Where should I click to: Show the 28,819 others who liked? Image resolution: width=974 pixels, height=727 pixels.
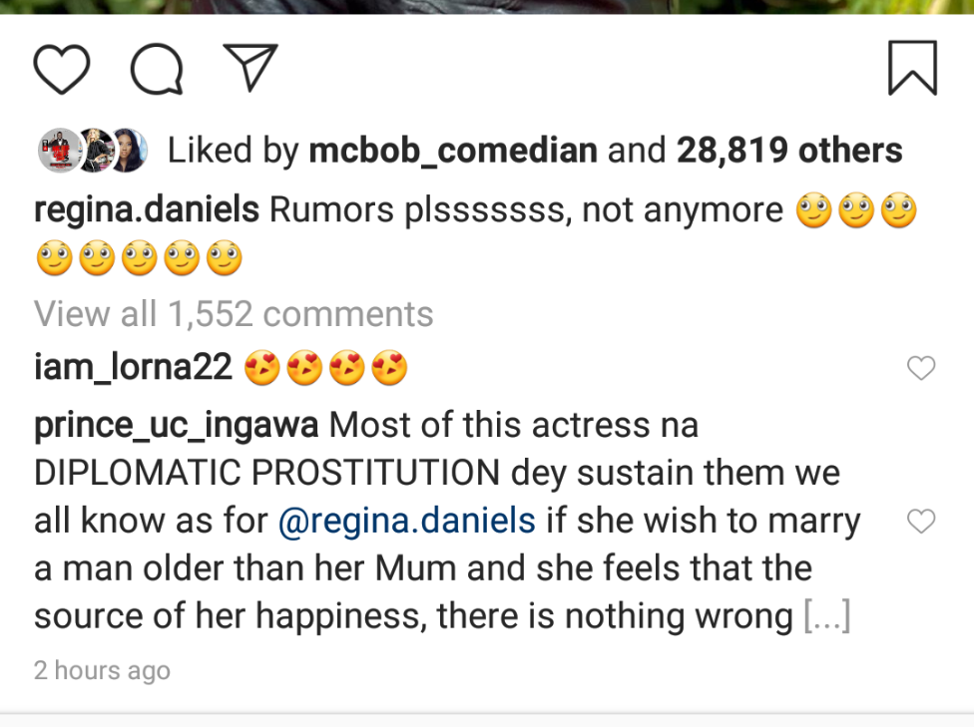pyautogui.click(x=789, y=151)
